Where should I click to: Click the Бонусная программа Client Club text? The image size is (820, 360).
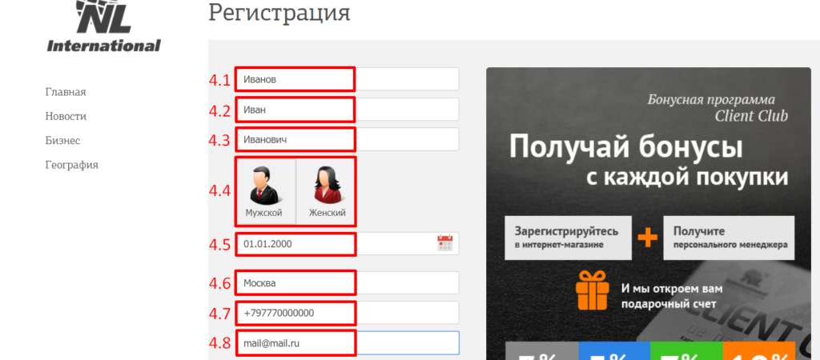point(717,108)
